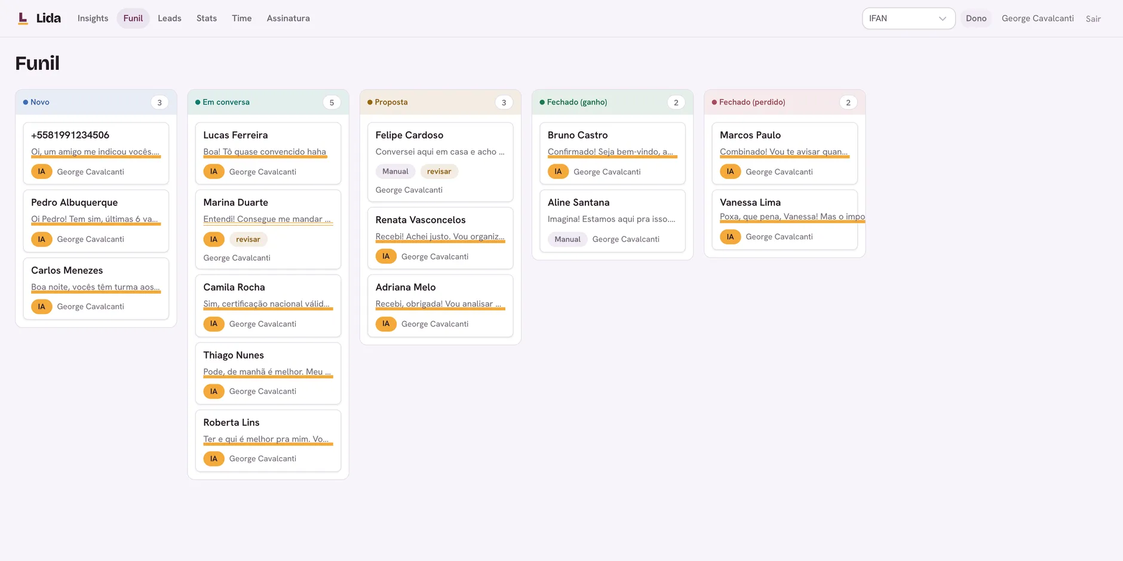Click IA badge on Pedro Albuquerque card

point(41,239)
